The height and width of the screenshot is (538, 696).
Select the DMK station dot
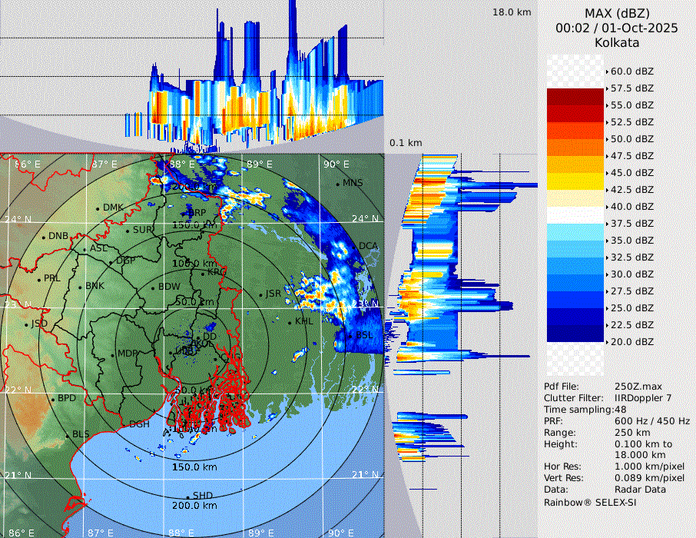[x=98, y=208]
